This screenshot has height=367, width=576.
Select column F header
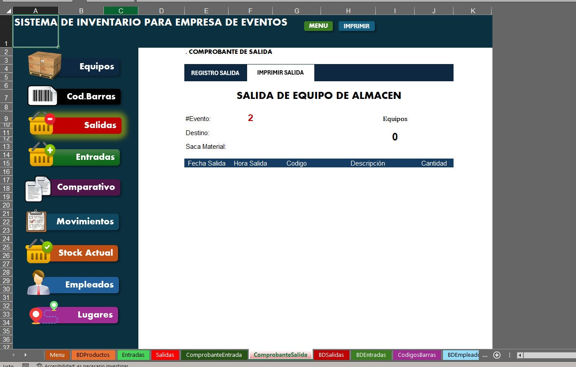(x=251, y=11)
